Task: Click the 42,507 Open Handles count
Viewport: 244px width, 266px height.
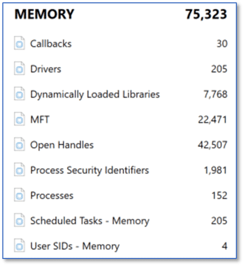Action: [213, 145]
